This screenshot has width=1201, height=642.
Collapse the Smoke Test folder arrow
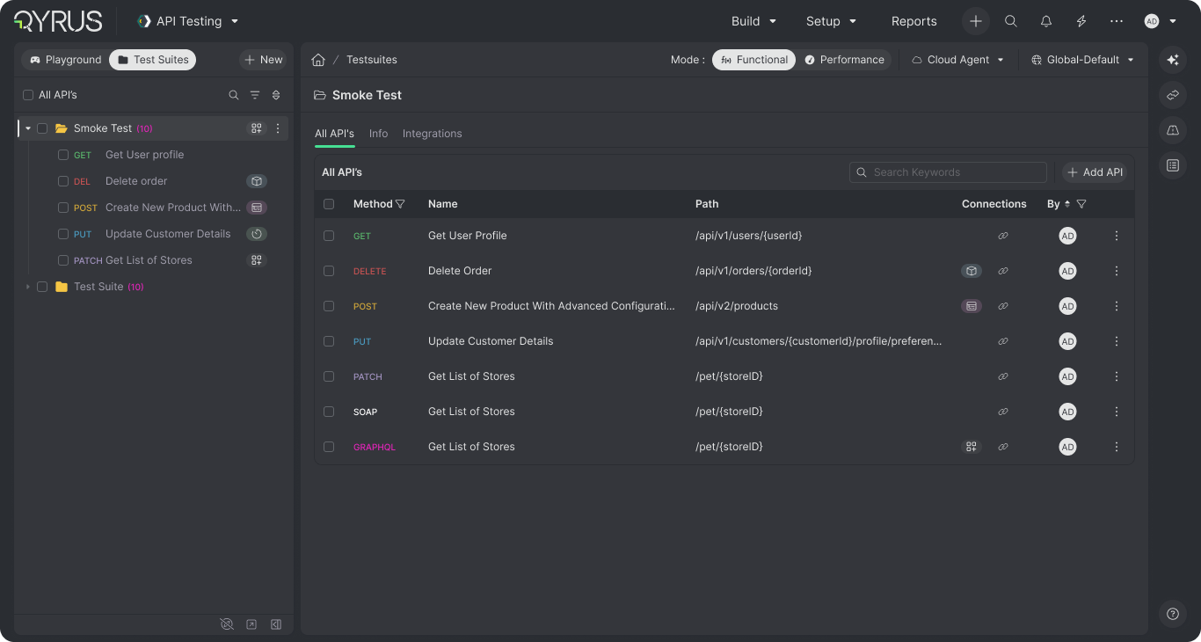(x=28, y=128)
